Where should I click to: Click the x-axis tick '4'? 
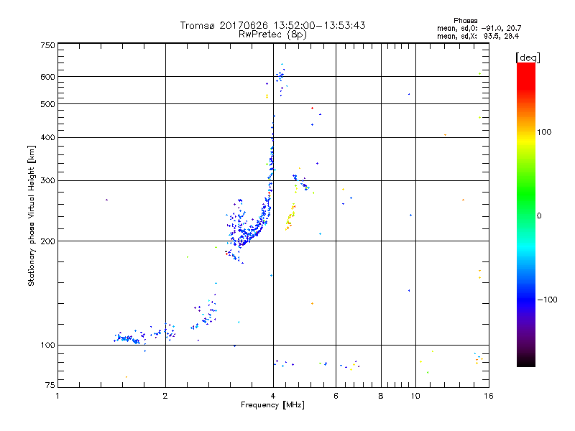[x=273, y=396]
